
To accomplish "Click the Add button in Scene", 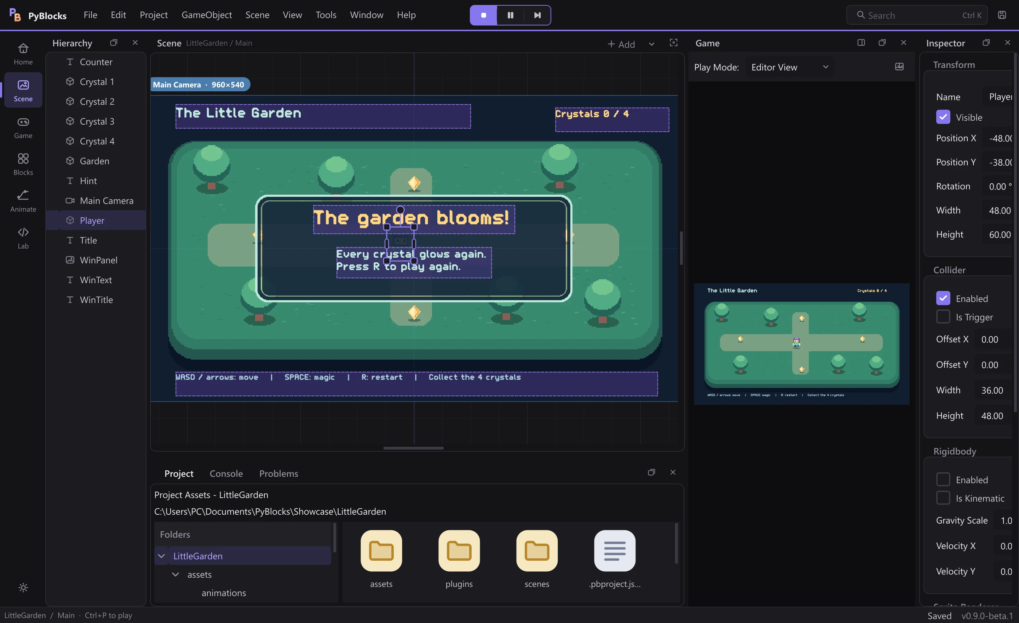I will pos(621,44).
